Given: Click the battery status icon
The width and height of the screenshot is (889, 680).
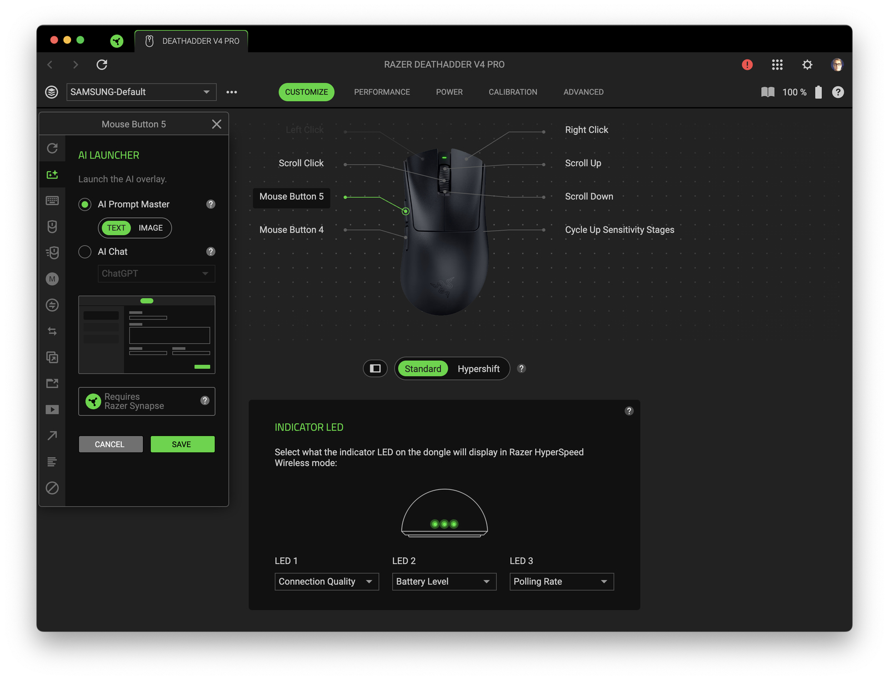Looking at the screenshot, I should pyautogui.click(x=818, y=92).
